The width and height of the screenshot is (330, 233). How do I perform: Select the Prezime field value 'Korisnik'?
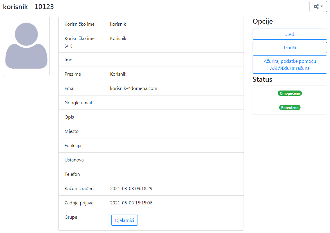tap(118, 74)
